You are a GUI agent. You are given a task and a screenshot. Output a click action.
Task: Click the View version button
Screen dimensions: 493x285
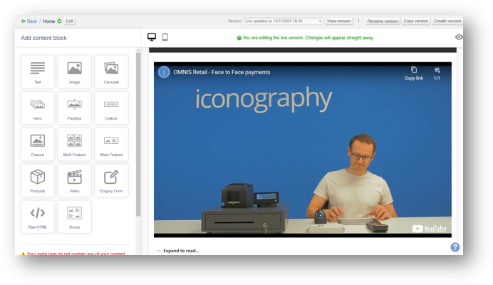click(338, 21)
